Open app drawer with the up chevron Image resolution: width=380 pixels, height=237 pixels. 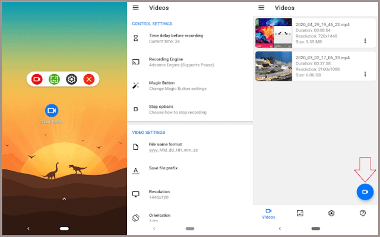(64, 199)
